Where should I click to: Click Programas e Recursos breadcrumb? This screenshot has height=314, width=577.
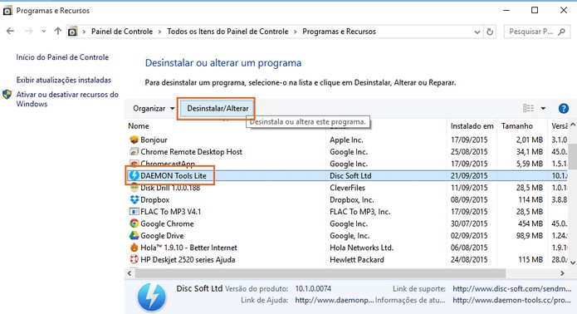pyautogui.click(x=339, y=32)
